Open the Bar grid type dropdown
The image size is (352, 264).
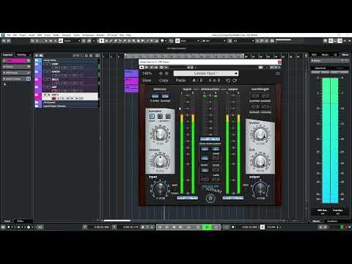pyautogui.click(x=214, y=41)
